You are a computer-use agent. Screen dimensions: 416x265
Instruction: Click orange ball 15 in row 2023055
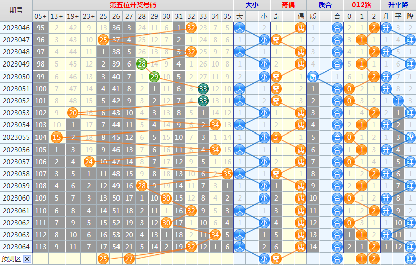[57, 137]
